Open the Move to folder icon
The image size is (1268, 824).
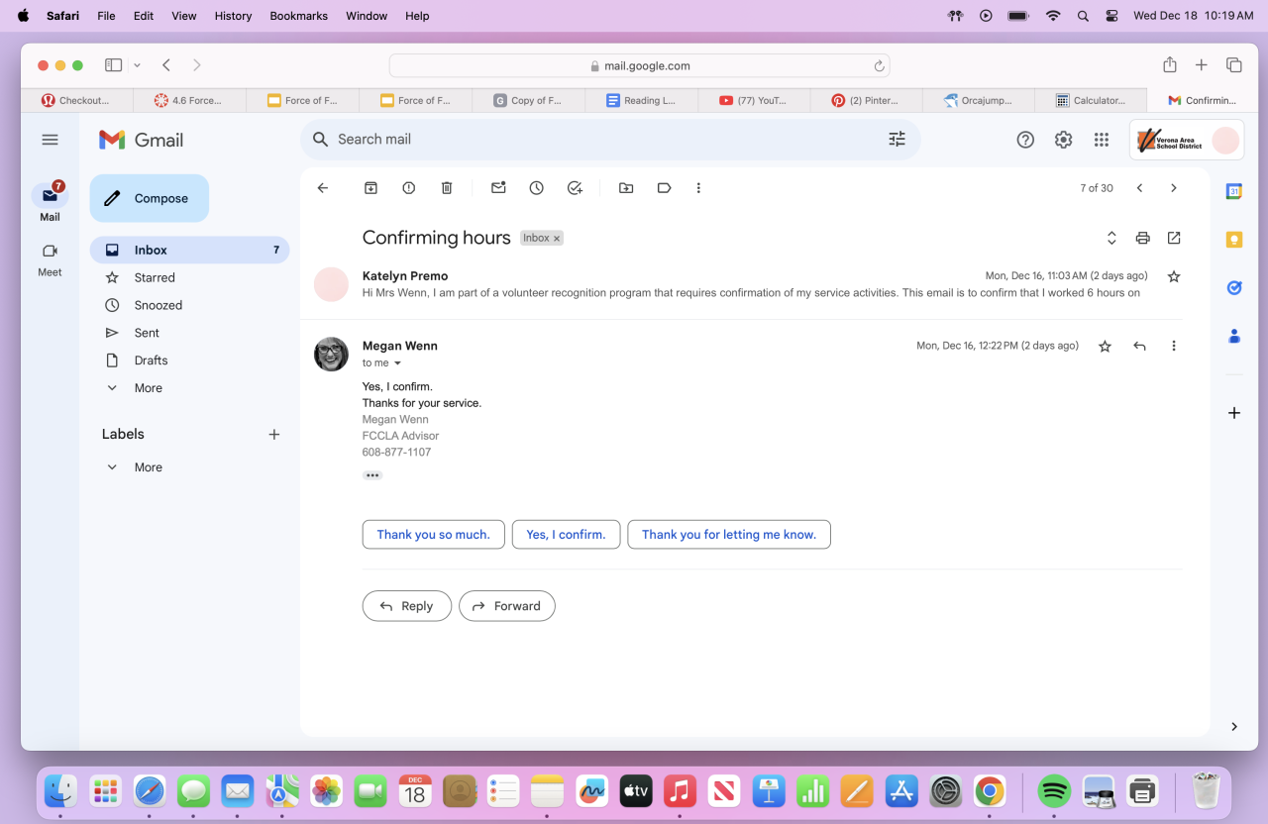coord(626,188)
